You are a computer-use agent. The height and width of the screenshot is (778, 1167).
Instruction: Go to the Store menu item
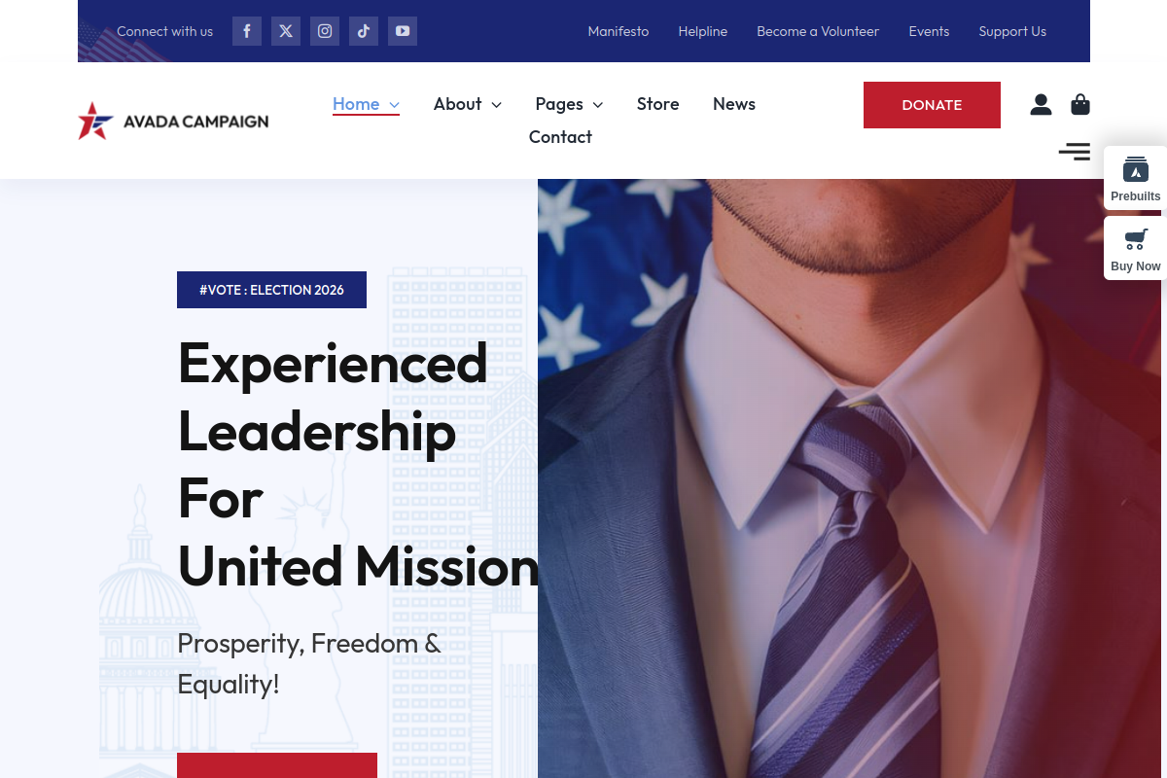point(658,104)
